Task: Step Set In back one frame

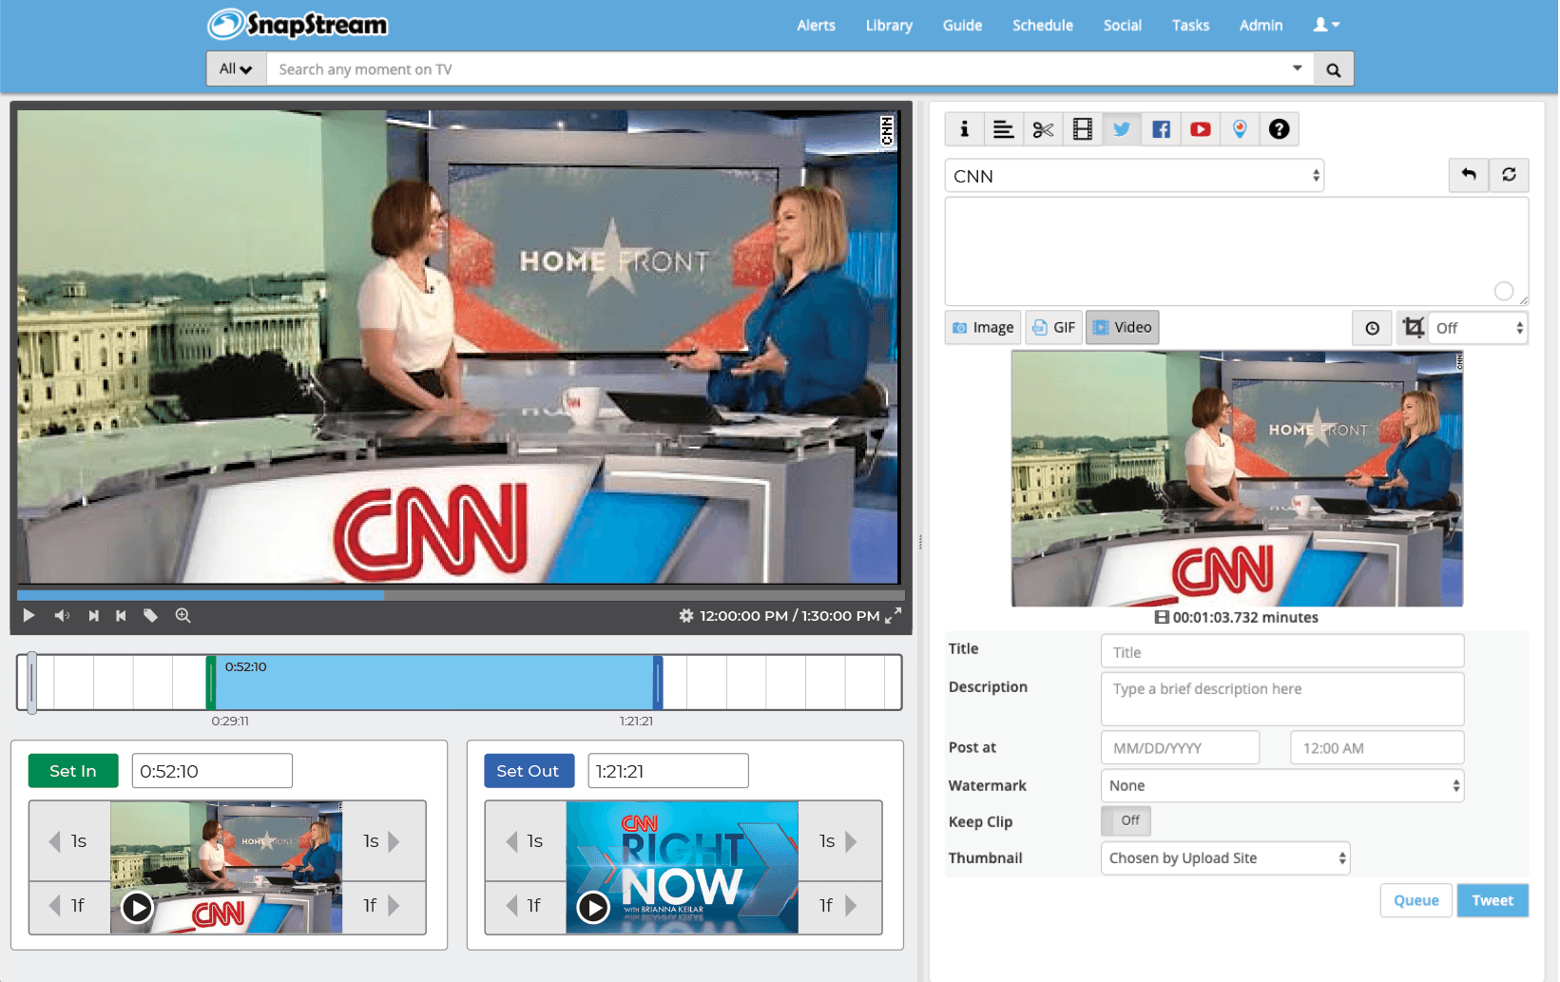Action: 69,907
